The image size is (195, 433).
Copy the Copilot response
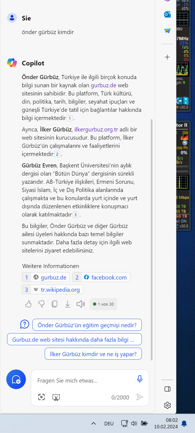click(55, 304)
